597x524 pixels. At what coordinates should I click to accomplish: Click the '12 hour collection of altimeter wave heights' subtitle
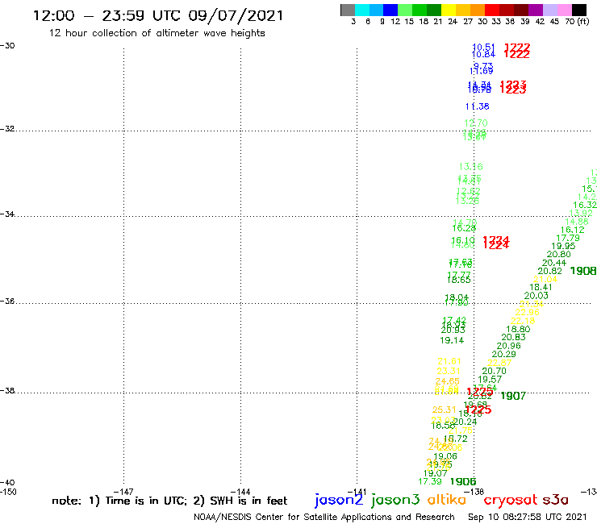point(157,33)
